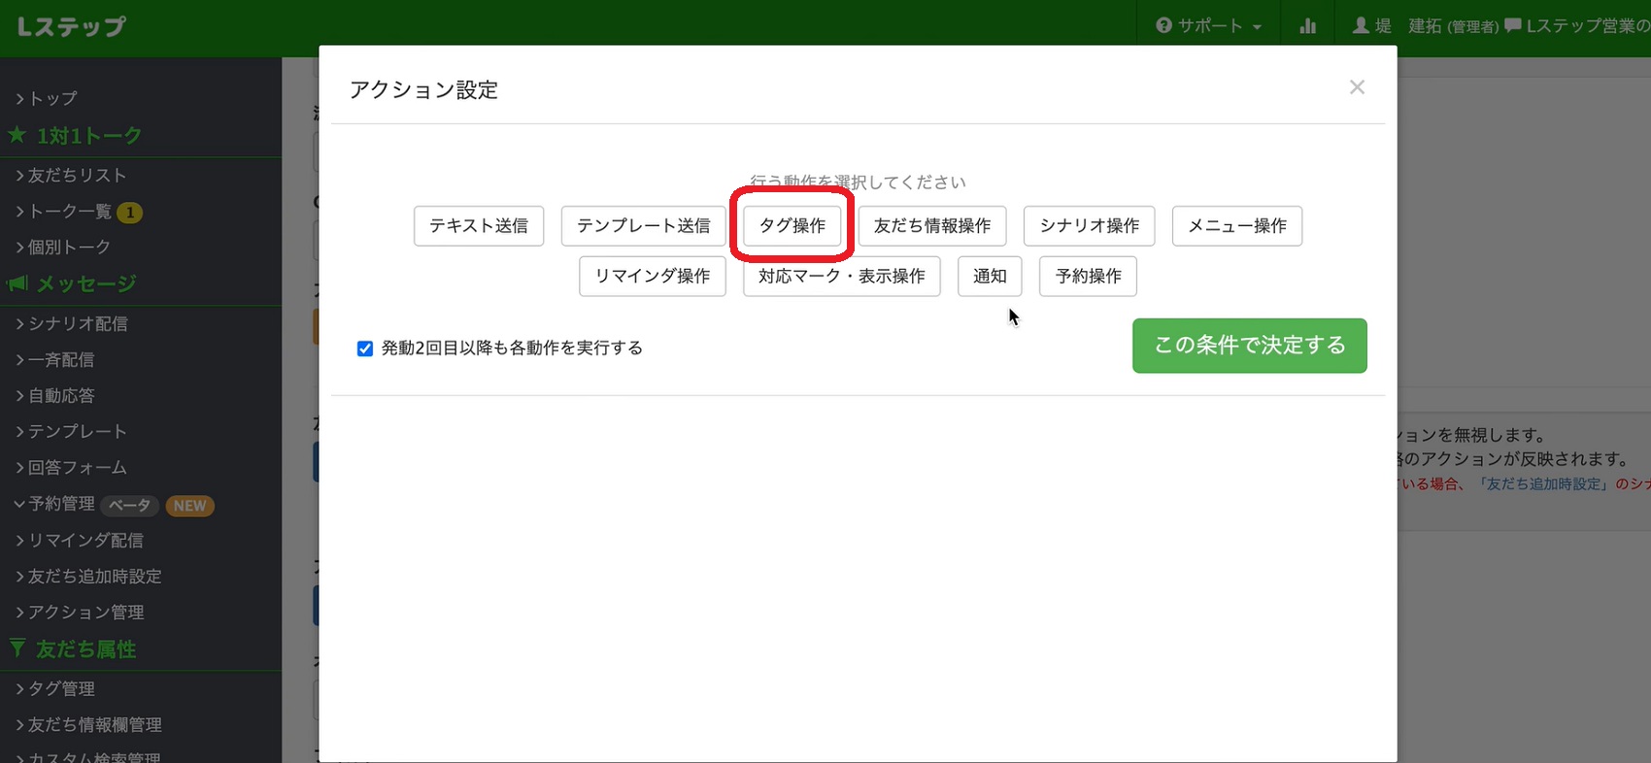Confirm with この条件で決定する button
1651x763 pixels.
tap(1250, 346)
